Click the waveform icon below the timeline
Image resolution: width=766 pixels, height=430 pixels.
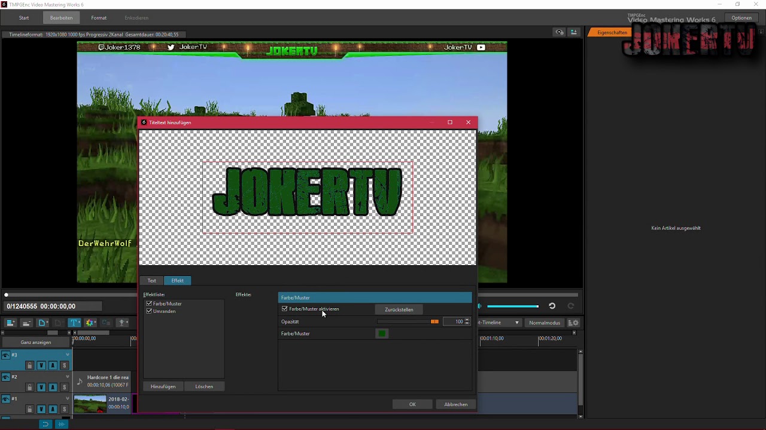click(61, 424)
